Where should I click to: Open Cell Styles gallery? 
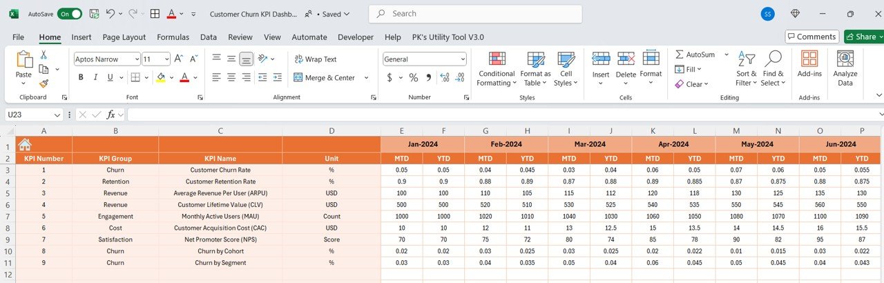(x=566, y=68)
